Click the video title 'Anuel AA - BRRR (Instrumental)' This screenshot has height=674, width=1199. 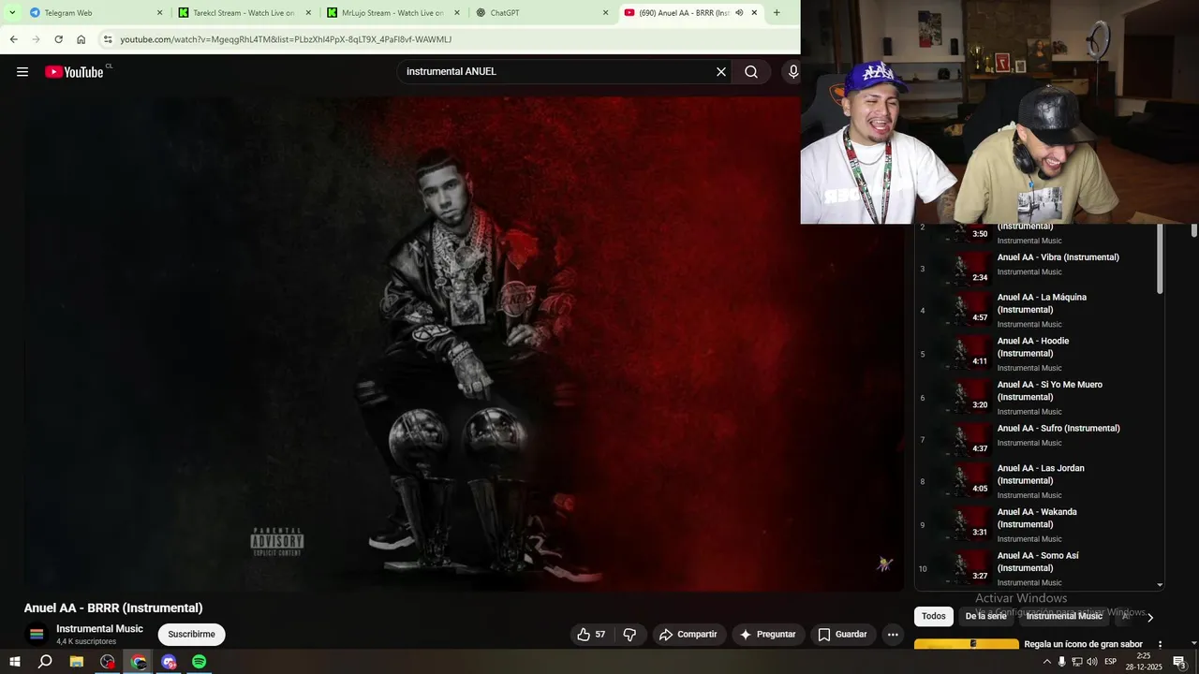(x=113, y=608)
